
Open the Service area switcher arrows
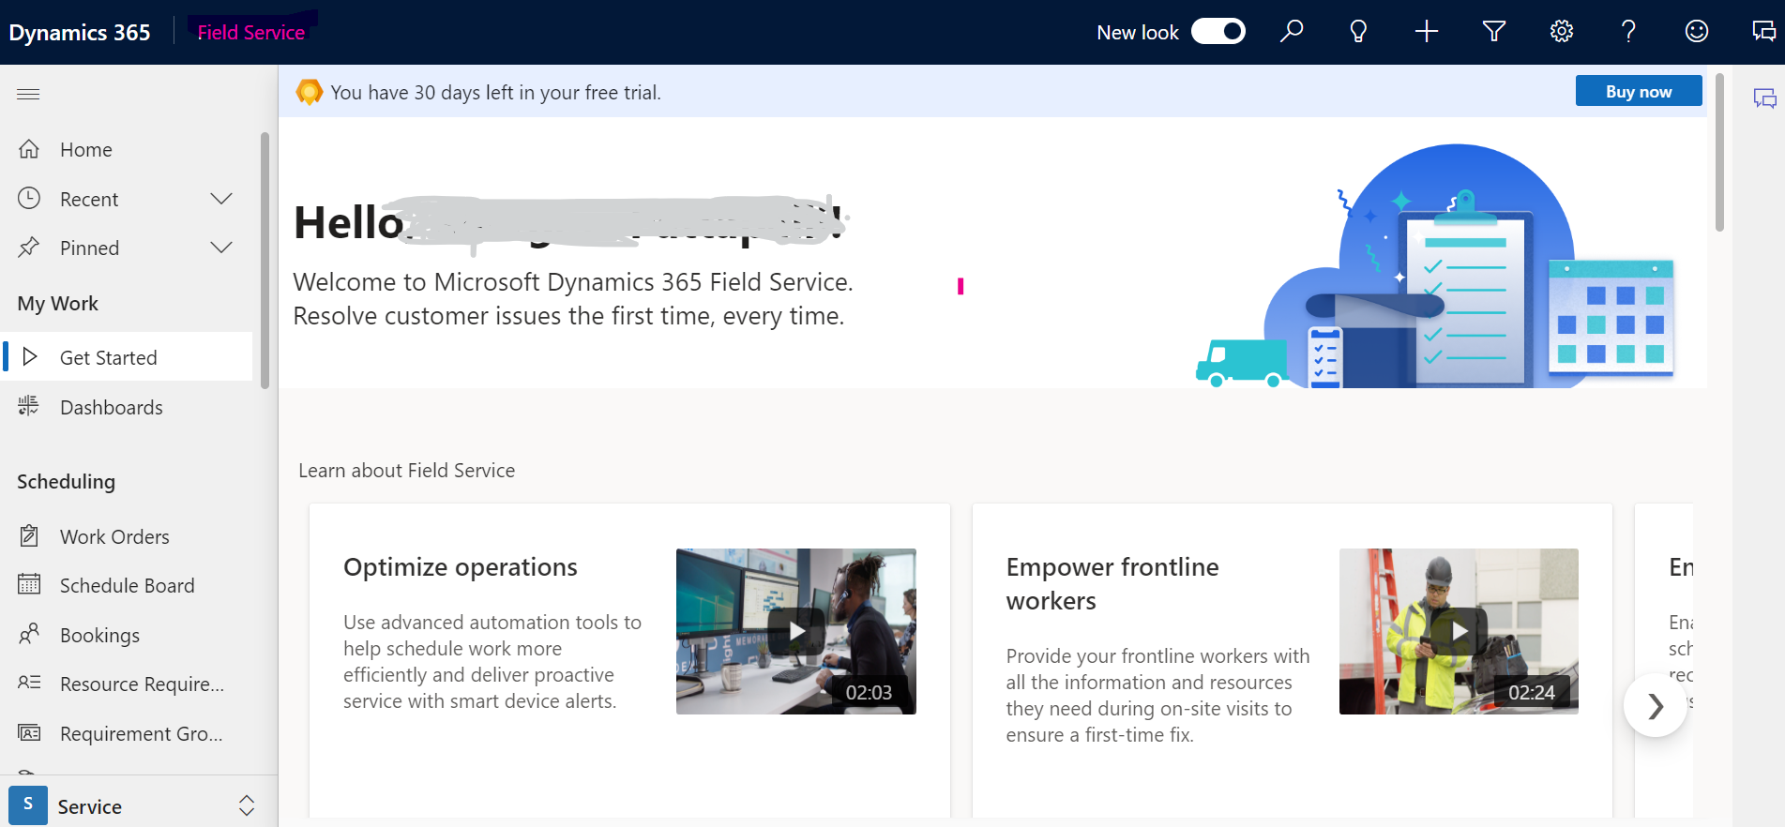coord(247,805)
